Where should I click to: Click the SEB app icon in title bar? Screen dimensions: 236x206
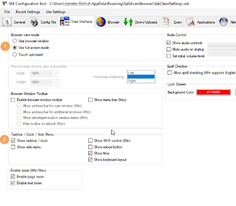5,3
